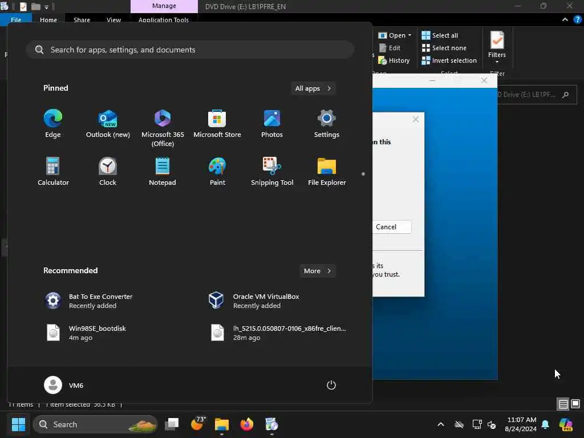Click the Start menu page indicator dot
Image resolution: width=584 pixels, height=438 pixels.
click(363, 174)
